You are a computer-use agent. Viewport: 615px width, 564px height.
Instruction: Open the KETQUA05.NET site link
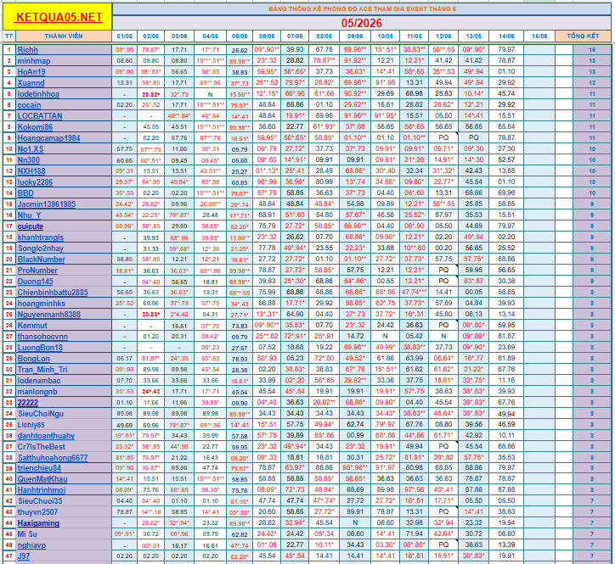click(59, 17)
